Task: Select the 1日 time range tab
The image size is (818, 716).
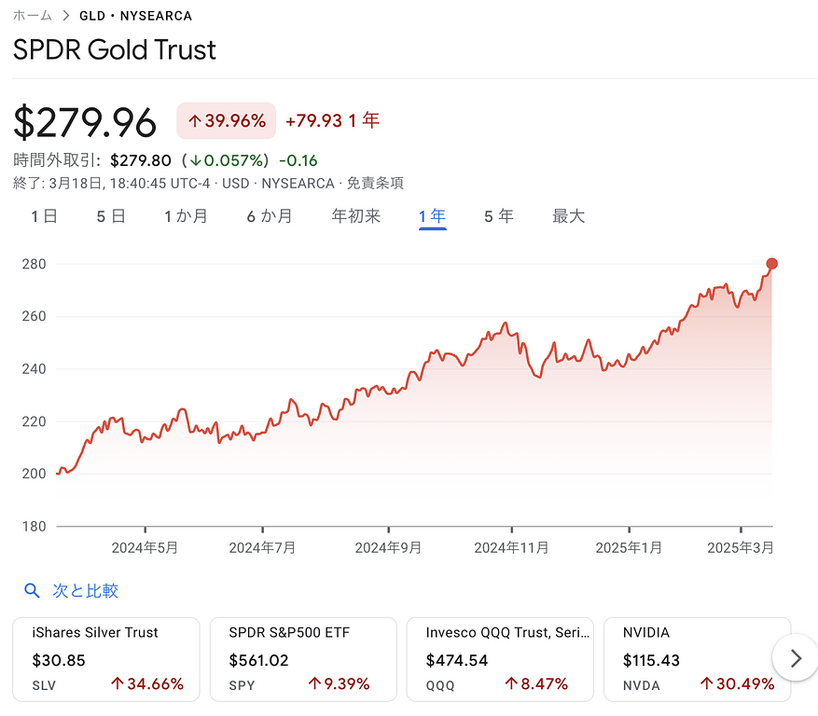Action: (x=44, y=216)
